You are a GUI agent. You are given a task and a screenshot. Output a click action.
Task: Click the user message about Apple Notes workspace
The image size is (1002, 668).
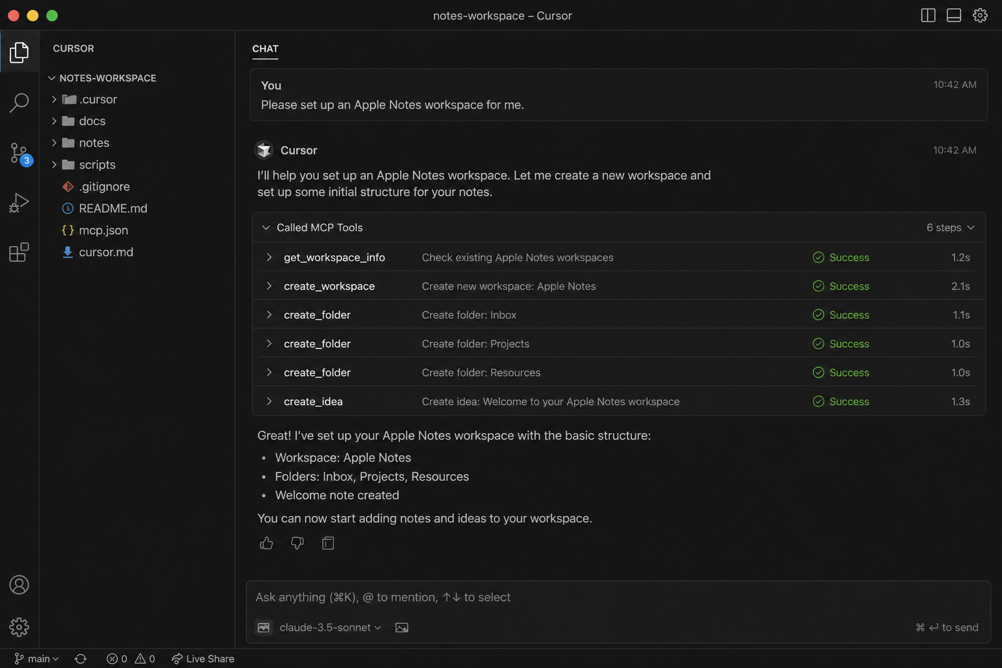[392, 105]
